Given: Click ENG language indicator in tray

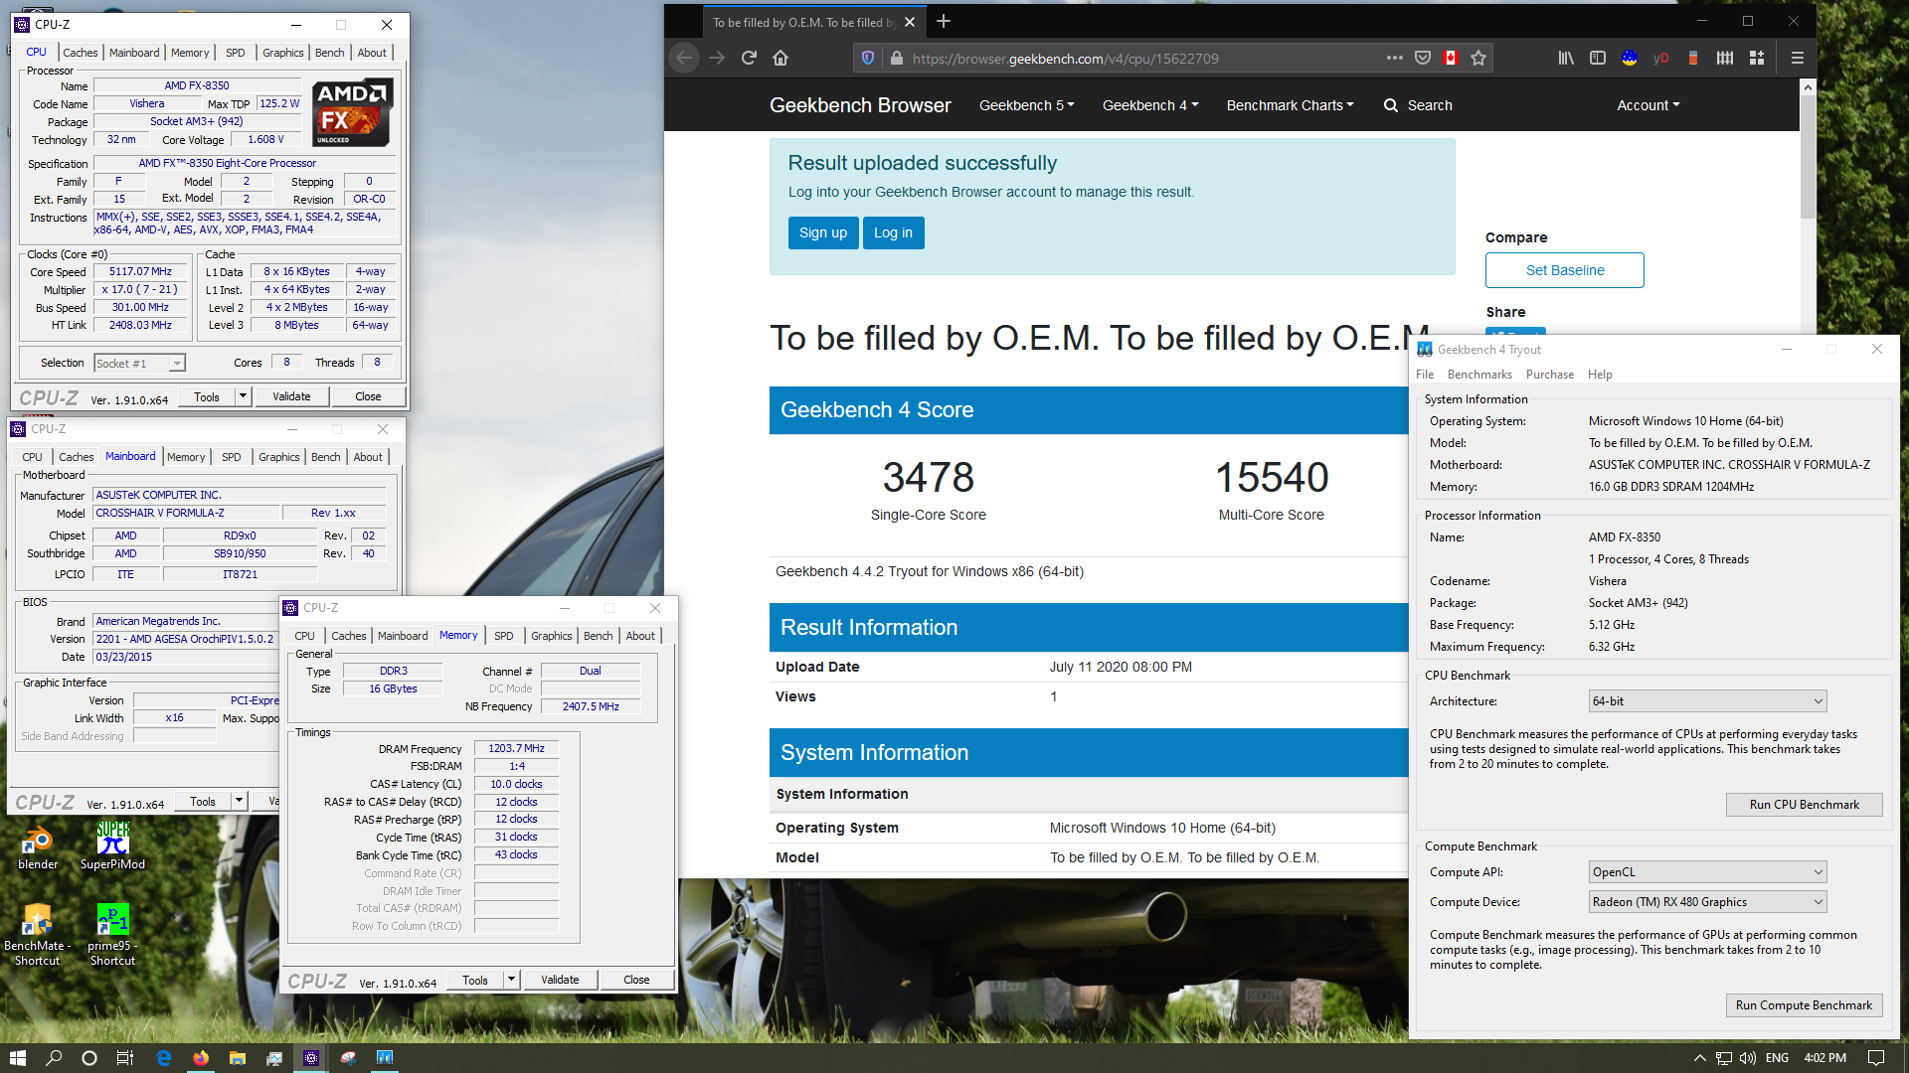Looking at the screenshot, I should pyautogui.click(x=1778, y=1058).
